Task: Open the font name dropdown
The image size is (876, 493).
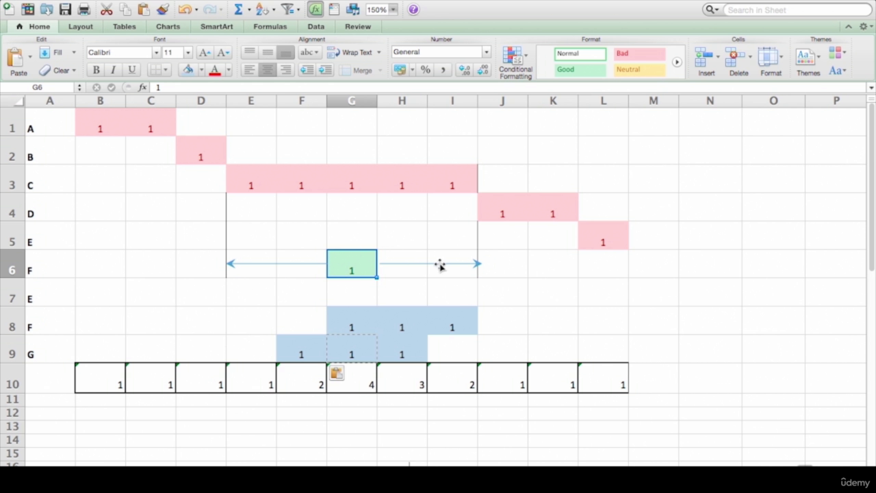Action: coord(156,53)
